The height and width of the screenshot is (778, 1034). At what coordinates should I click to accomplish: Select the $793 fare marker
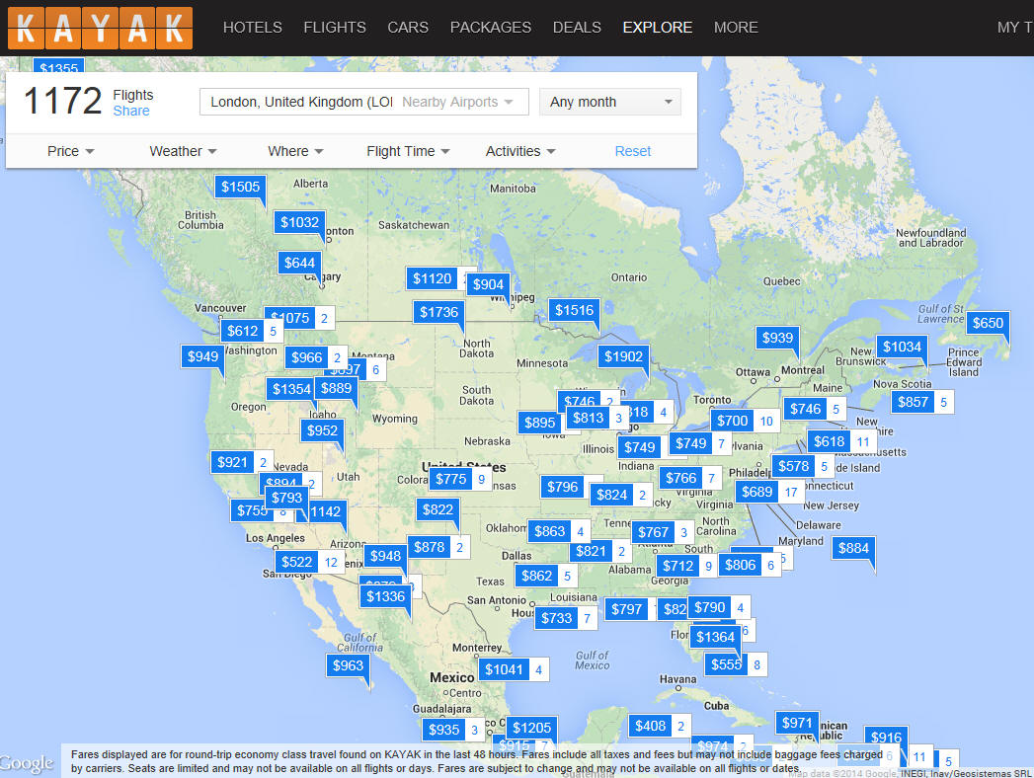point(286,498)
